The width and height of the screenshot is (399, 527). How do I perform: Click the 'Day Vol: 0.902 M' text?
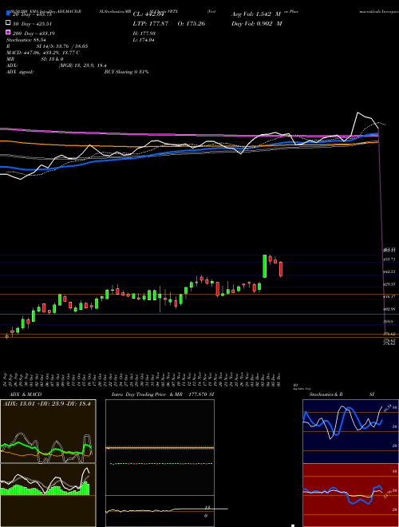coord(256,23)
